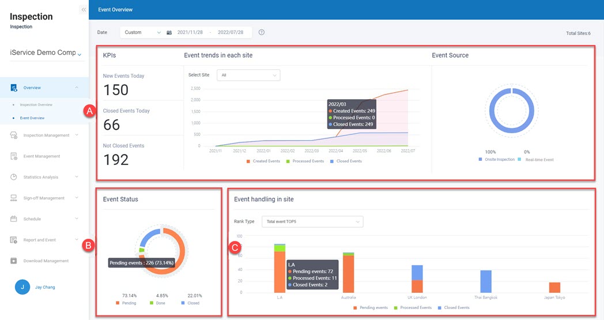Click the Schedule calendar icon in sidebar
This screenshot has width=604, height=320.
point(14,219)
